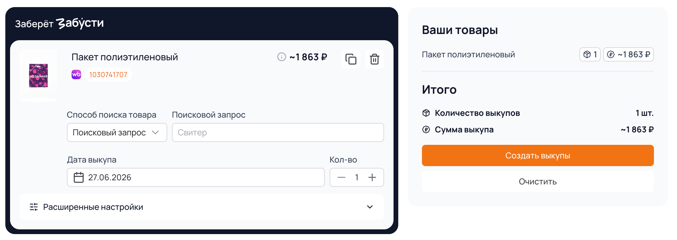Image resolution: width=677 pixels, height=240 pixels.
Task: Click the Создать выкупы button
Action: coord(538,155)
